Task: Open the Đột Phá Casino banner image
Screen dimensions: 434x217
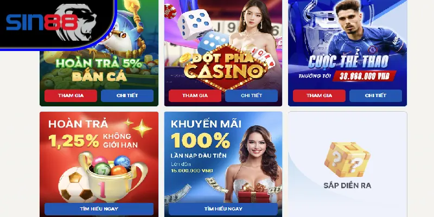Action: (x=223, y=44)
